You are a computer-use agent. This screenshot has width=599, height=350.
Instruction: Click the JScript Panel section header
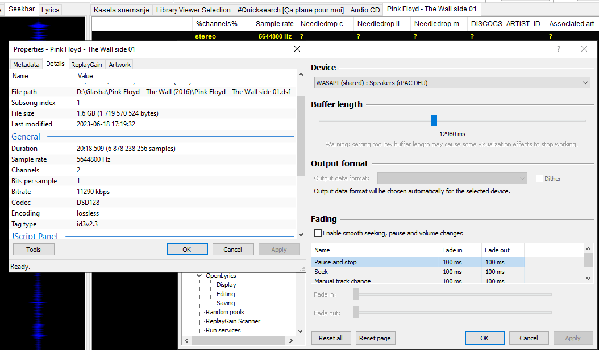(35, 237)
